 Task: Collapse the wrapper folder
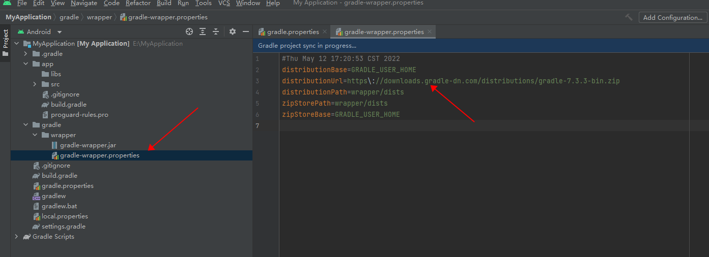click(35, 135)
